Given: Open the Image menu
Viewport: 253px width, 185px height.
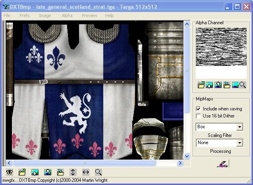Looking at the screenshot, I should [45, 15].
